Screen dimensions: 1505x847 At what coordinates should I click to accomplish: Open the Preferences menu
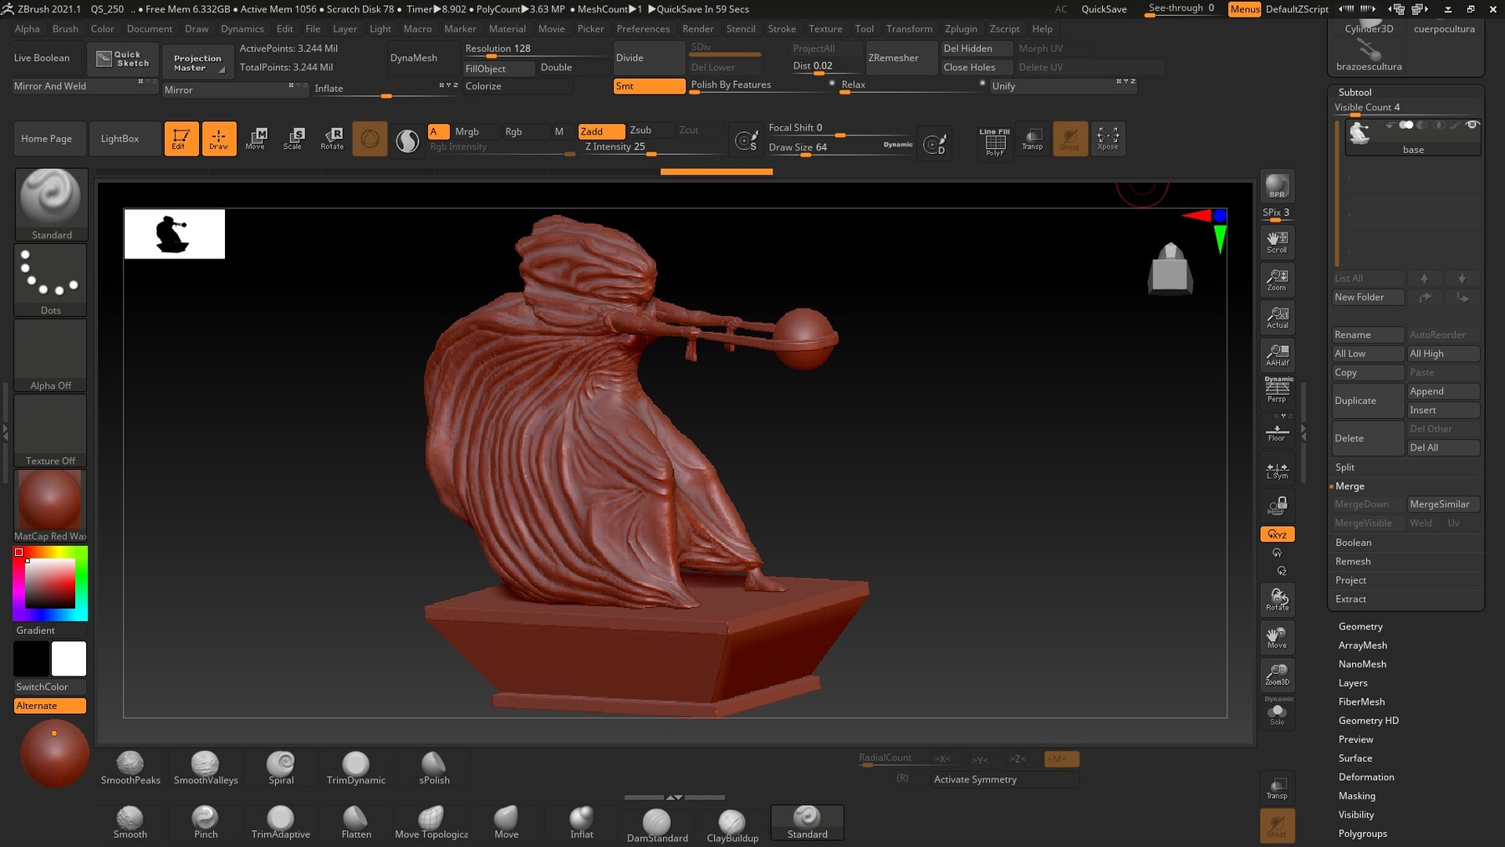coord(643,28)
